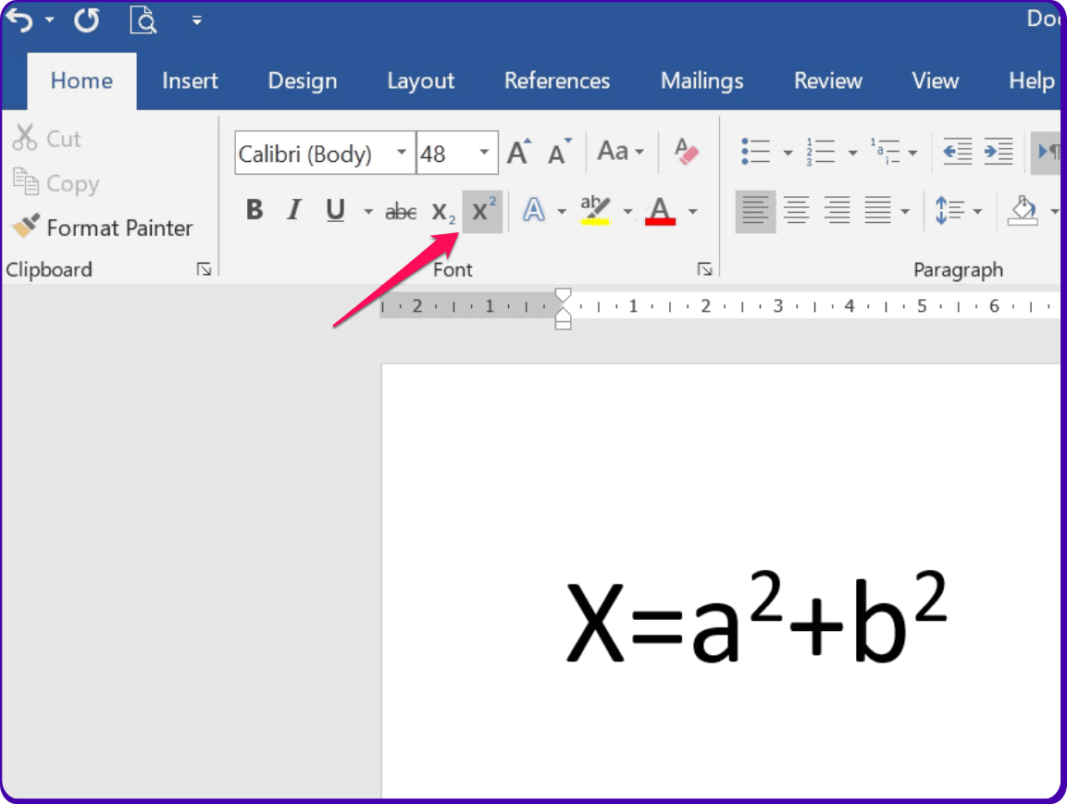Image resolution: width=1067 pixels, height=804 pixels.
Task: Toggle bold on the text
Action: (x=254, y=210)
